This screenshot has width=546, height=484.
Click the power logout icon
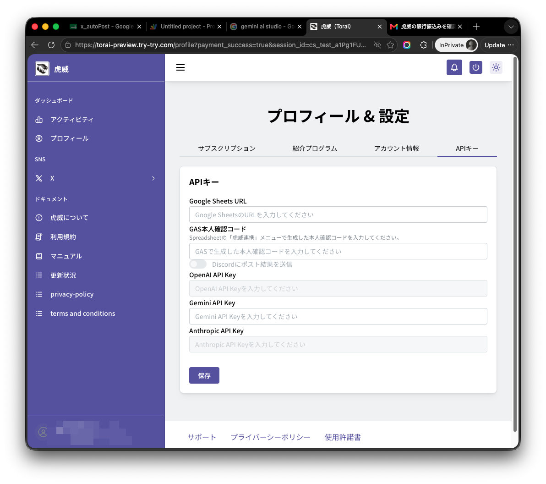click(475, 67)
